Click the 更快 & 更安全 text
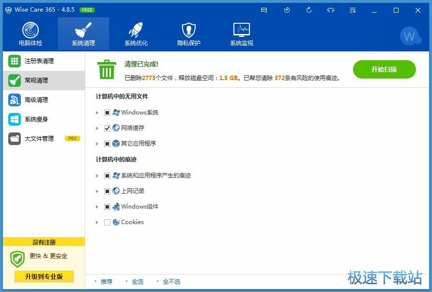The width and height of the screenshot is (432, 292). point(48,256)
